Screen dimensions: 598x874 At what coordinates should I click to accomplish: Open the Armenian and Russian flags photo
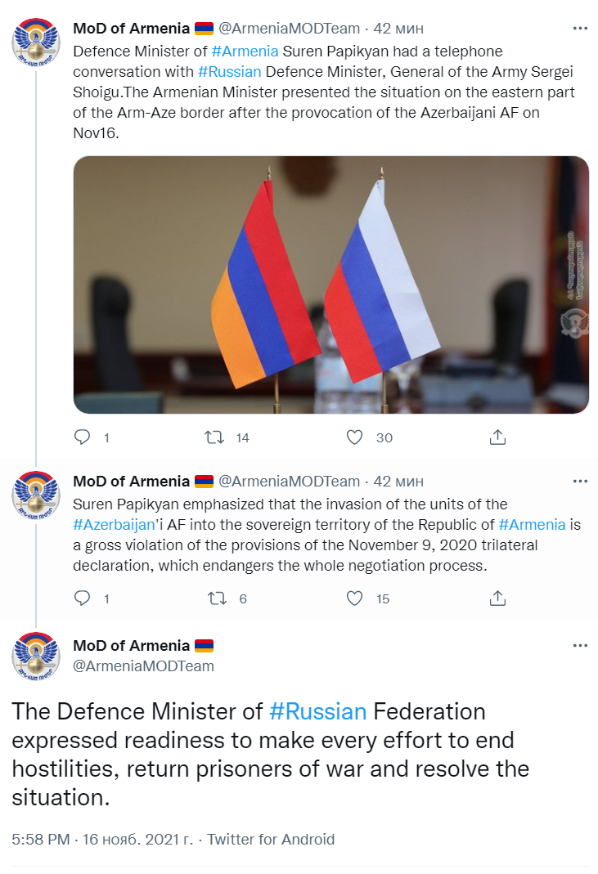[330, 288]
